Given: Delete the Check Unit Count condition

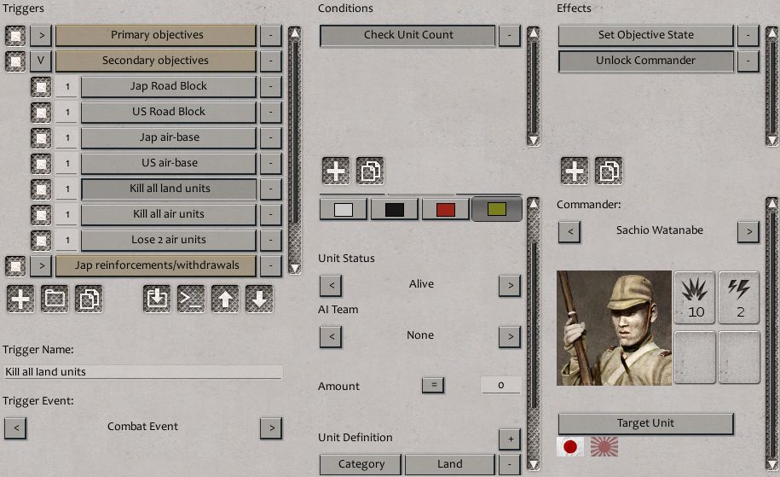Looking at the screenshot, I should click(x=509, y=35).
